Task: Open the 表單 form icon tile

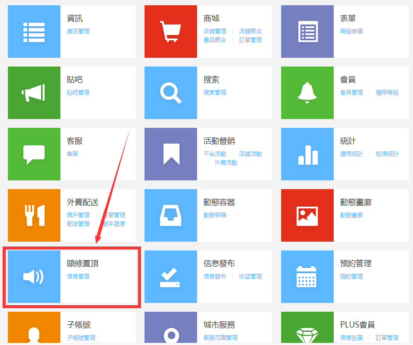Action: click(307, 32)
